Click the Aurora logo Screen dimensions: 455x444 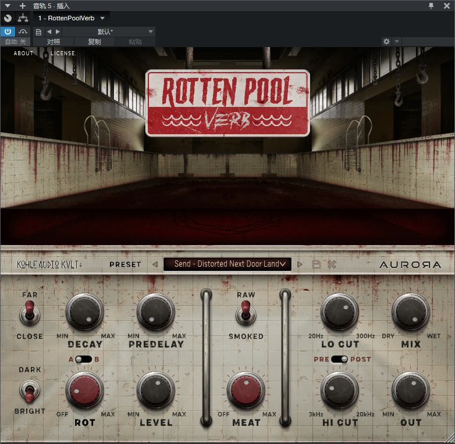tap(410, 265)
